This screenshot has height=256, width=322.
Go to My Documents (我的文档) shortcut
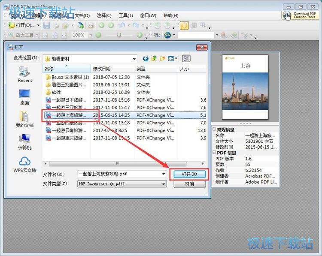point(24,119)
